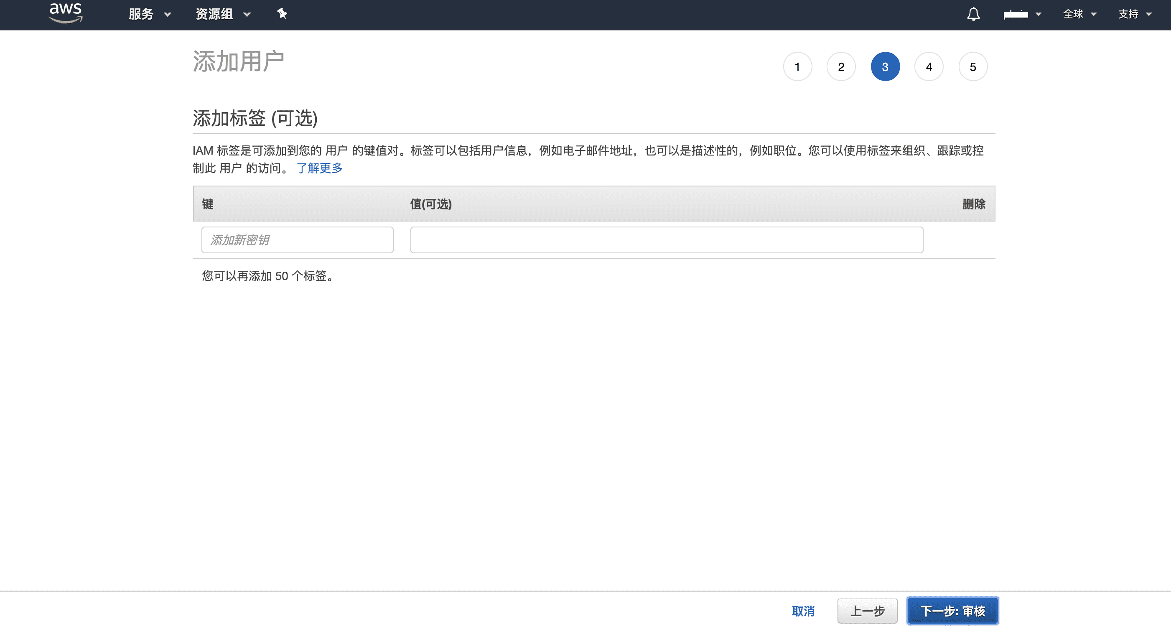Open the account name dropdown

[1021, 14]
